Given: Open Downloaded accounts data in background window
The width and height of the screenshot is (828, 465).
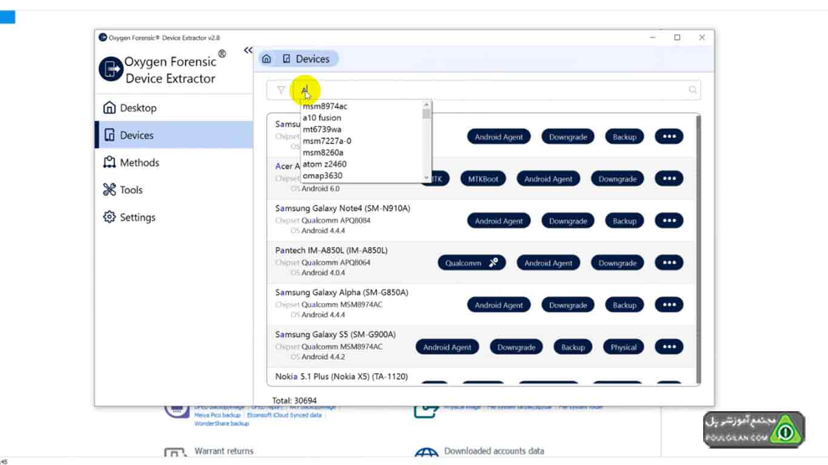Looking at the screenshot, I should point(494,451).
